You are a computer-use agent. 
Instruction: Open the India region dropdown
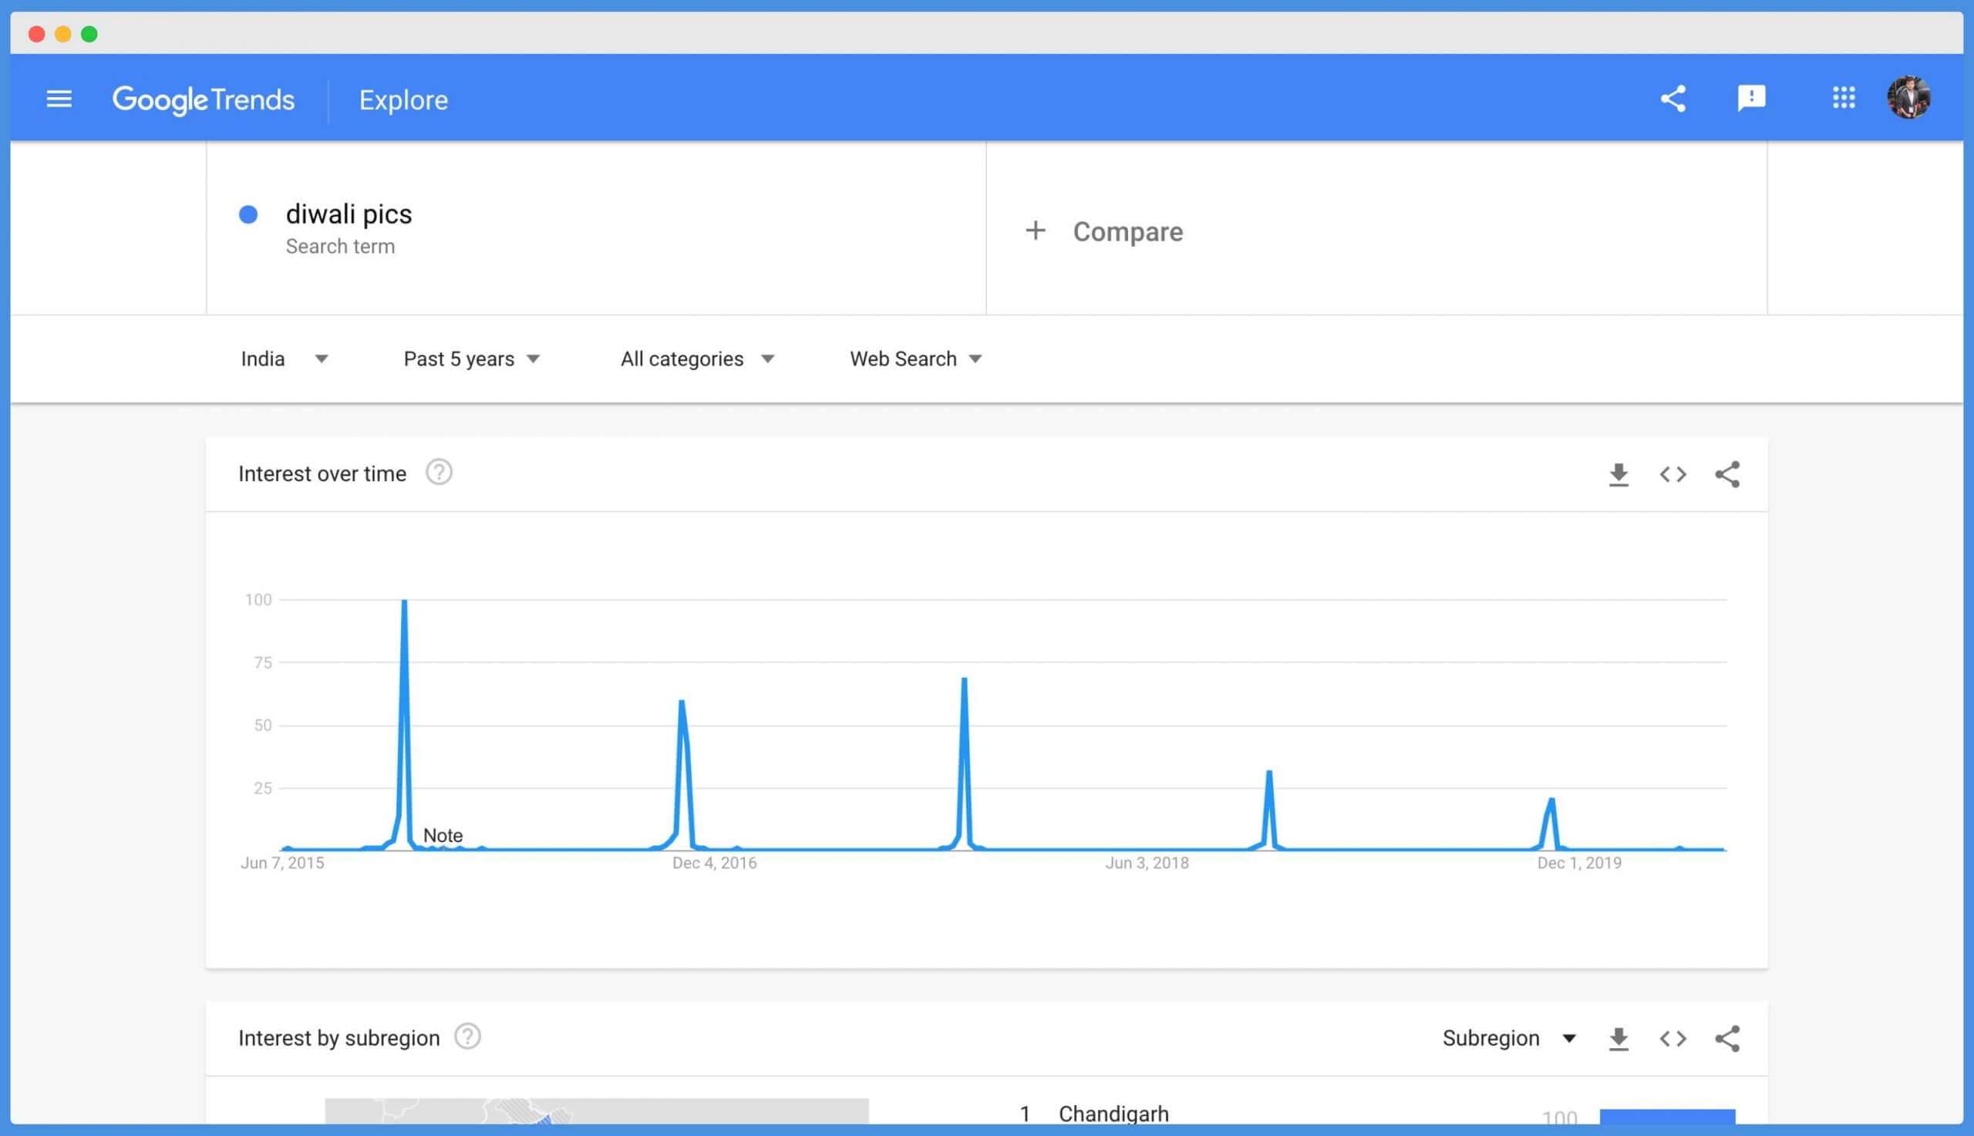click(x=285, y=358)
